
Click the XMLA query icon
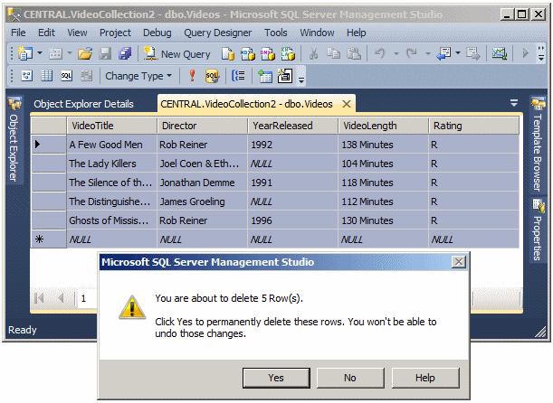coord(288,54)
